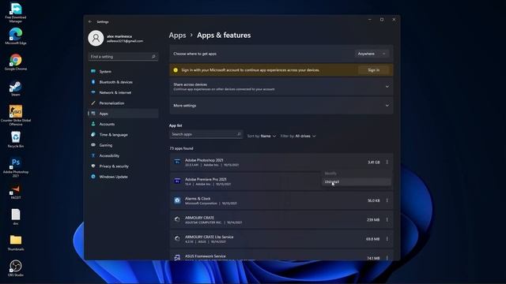Open Personalization settings

pos(123,103)
